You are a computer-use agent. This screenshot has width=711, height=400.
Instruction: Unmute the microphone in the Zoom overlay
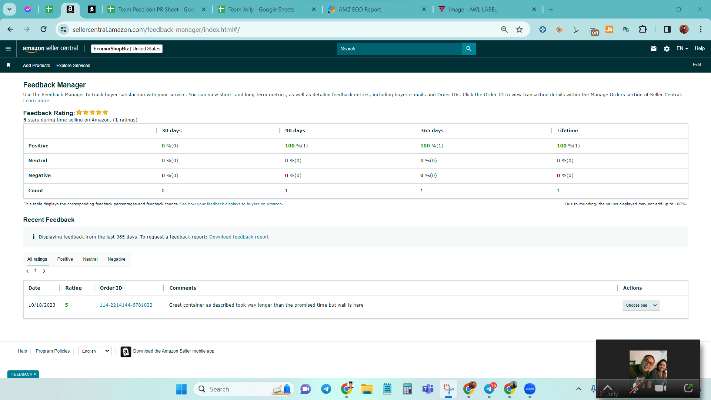click(635, 389)
